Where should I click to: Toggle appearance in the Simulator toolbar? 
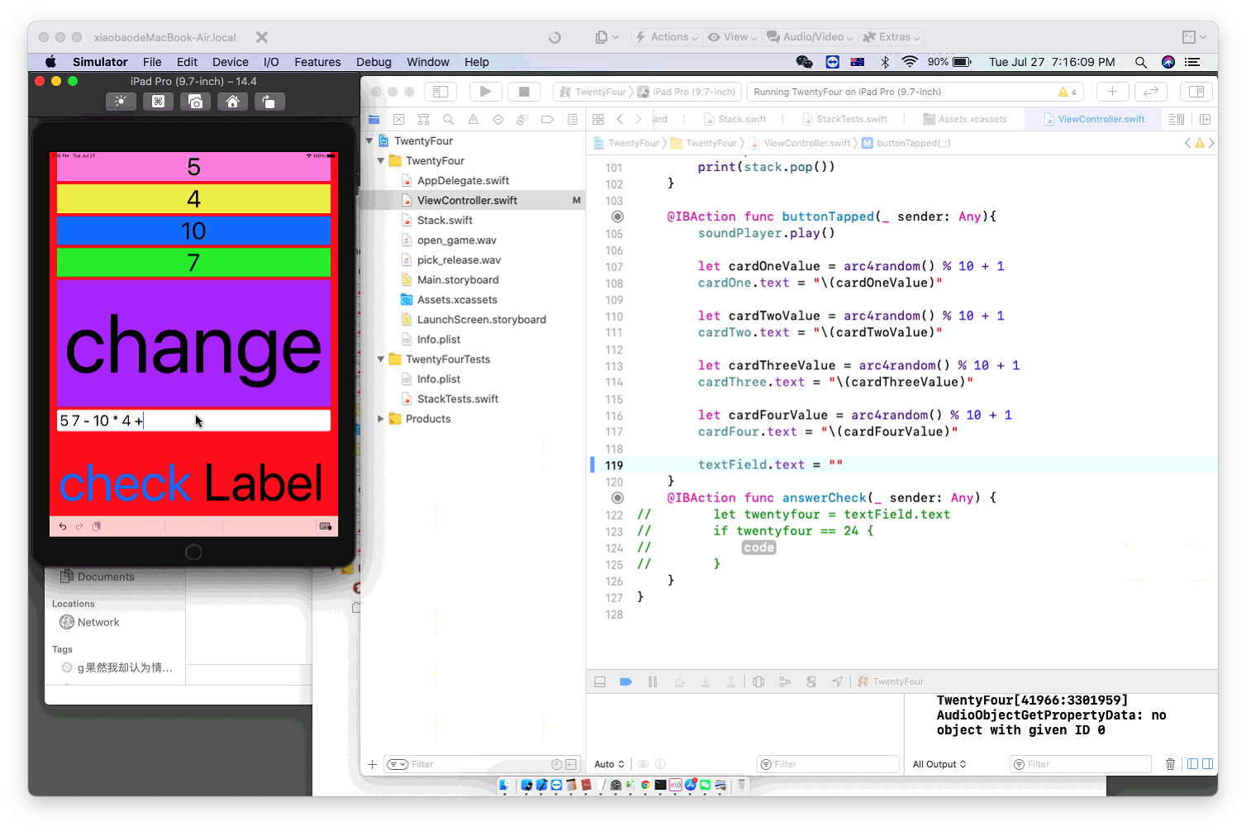[121, 102]
